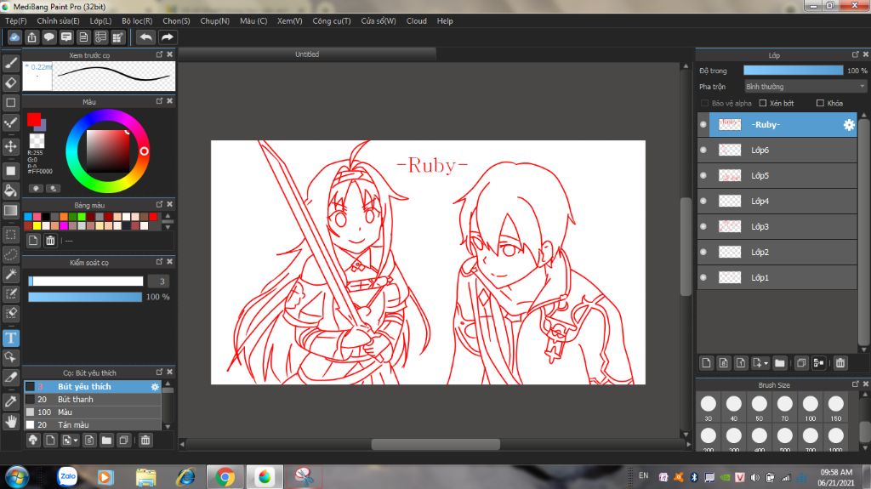Select the Move tool
Viewport: 871px width, 489px height.
click(x=10, y=146)
